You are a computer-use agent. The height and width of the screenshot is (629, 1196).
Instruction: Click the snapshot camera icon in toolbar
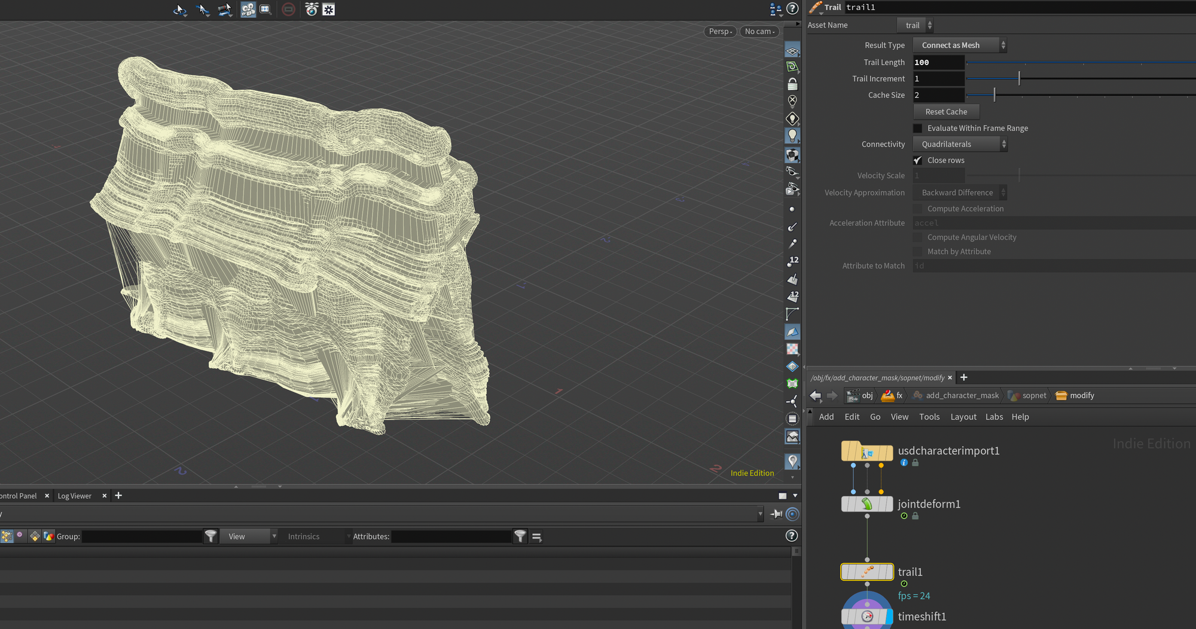[311, 10]
